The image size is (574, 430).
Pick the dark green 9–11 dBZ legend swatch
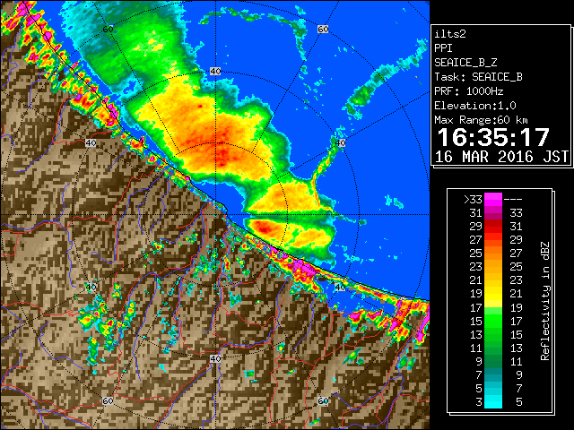[493, 361]
